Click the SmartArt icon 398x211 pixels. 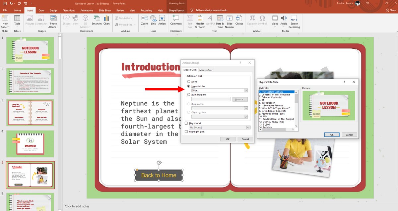click(97, 20)
